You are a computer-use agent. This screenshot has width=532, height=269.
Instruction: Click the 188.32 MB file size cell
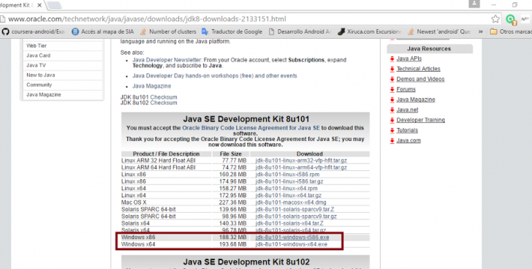pyautogui.click(x=232, y=237)
